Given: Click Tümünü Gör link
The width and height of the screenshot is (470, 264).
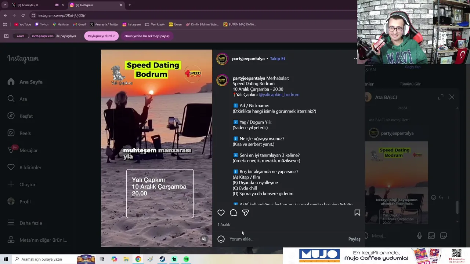Looking at the screenshot, I should [410, 84].
